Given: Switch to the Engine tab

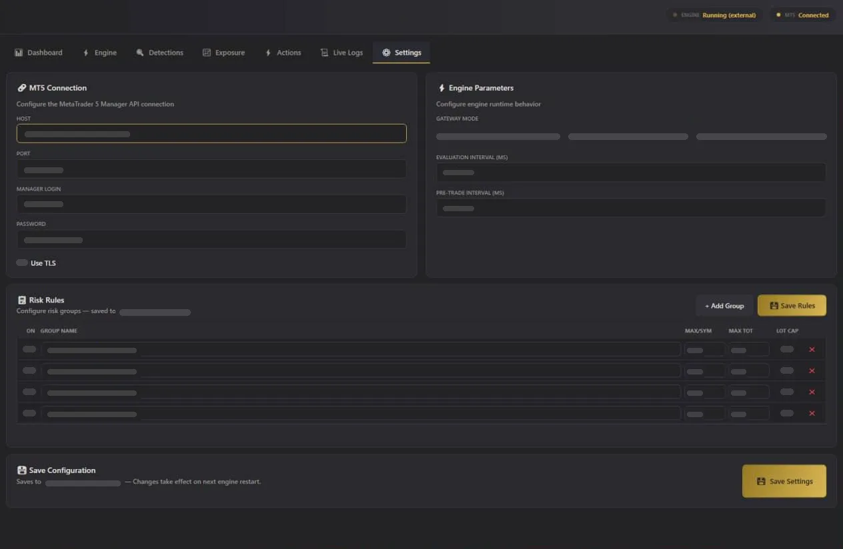Looking at the screenshot, I should 99,53.
